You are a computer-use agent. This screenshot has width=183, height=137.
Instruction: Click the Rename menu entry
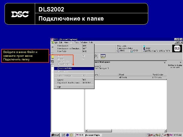click(x=74, y=59)
